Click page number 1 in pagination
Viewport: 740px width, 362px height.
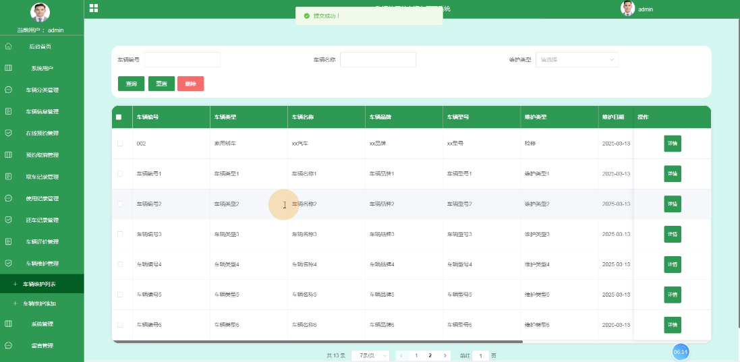pos(416,355)
